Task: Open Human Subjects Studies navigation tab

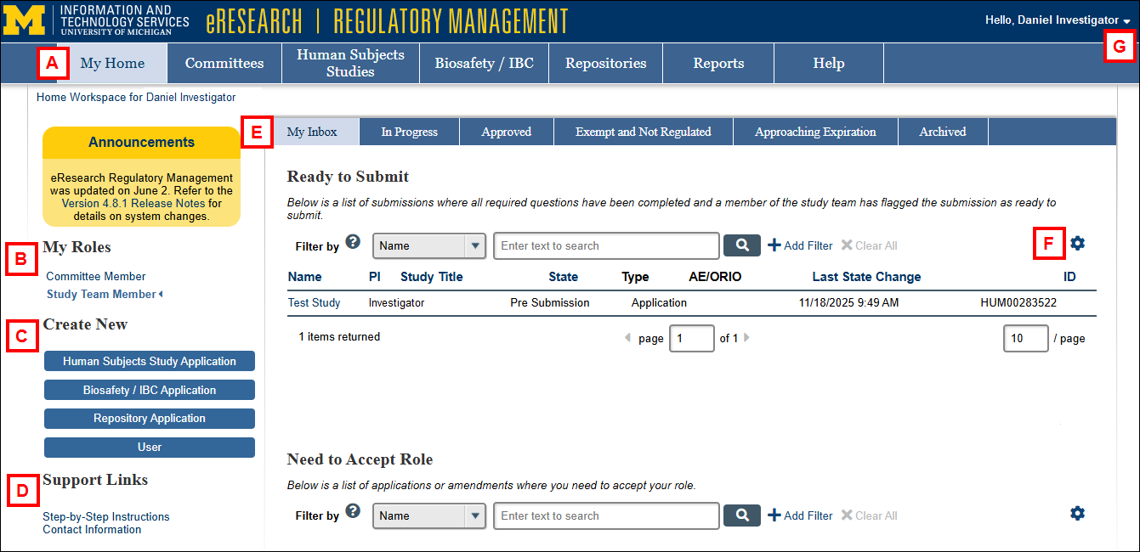Action: click(x=350, y=63)
